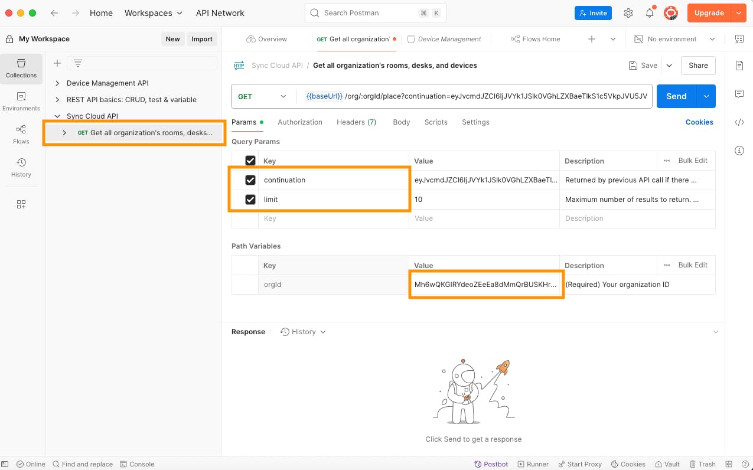
Task: Open the settings gear icon
Action: coord(628,13)
